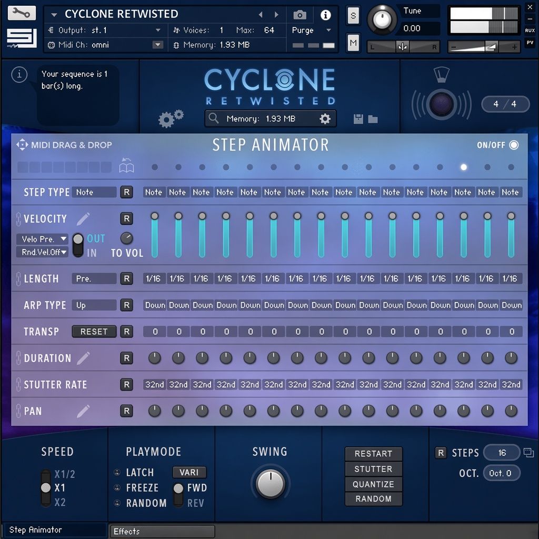Screen dimensions: 539x539
Task: Open the instrument info icon in header
Action: (325, 15)
